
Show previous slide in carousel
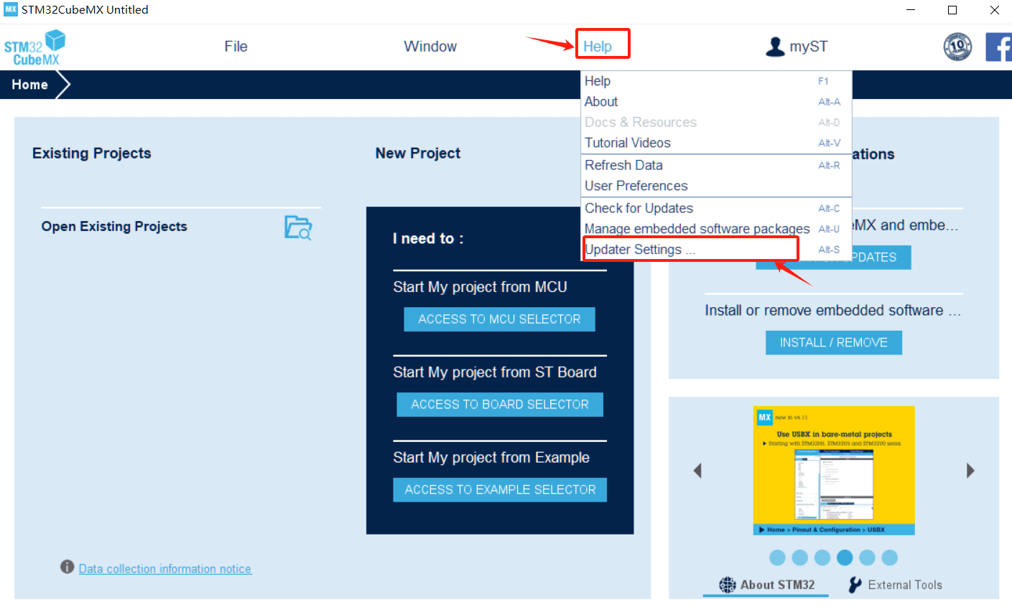(697, 471)
